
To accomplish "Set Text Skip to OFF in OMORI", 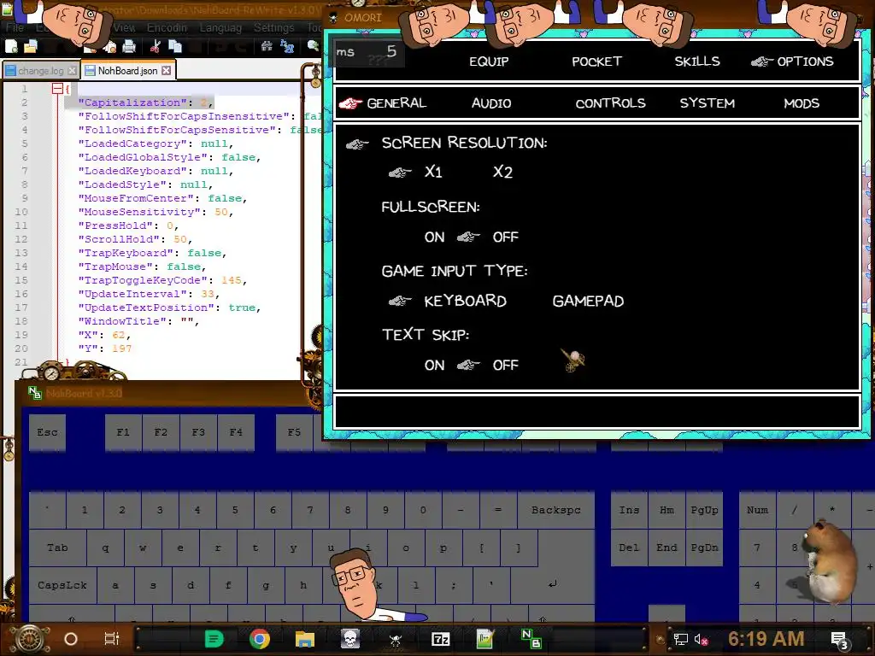I will (x=506, y=366).
